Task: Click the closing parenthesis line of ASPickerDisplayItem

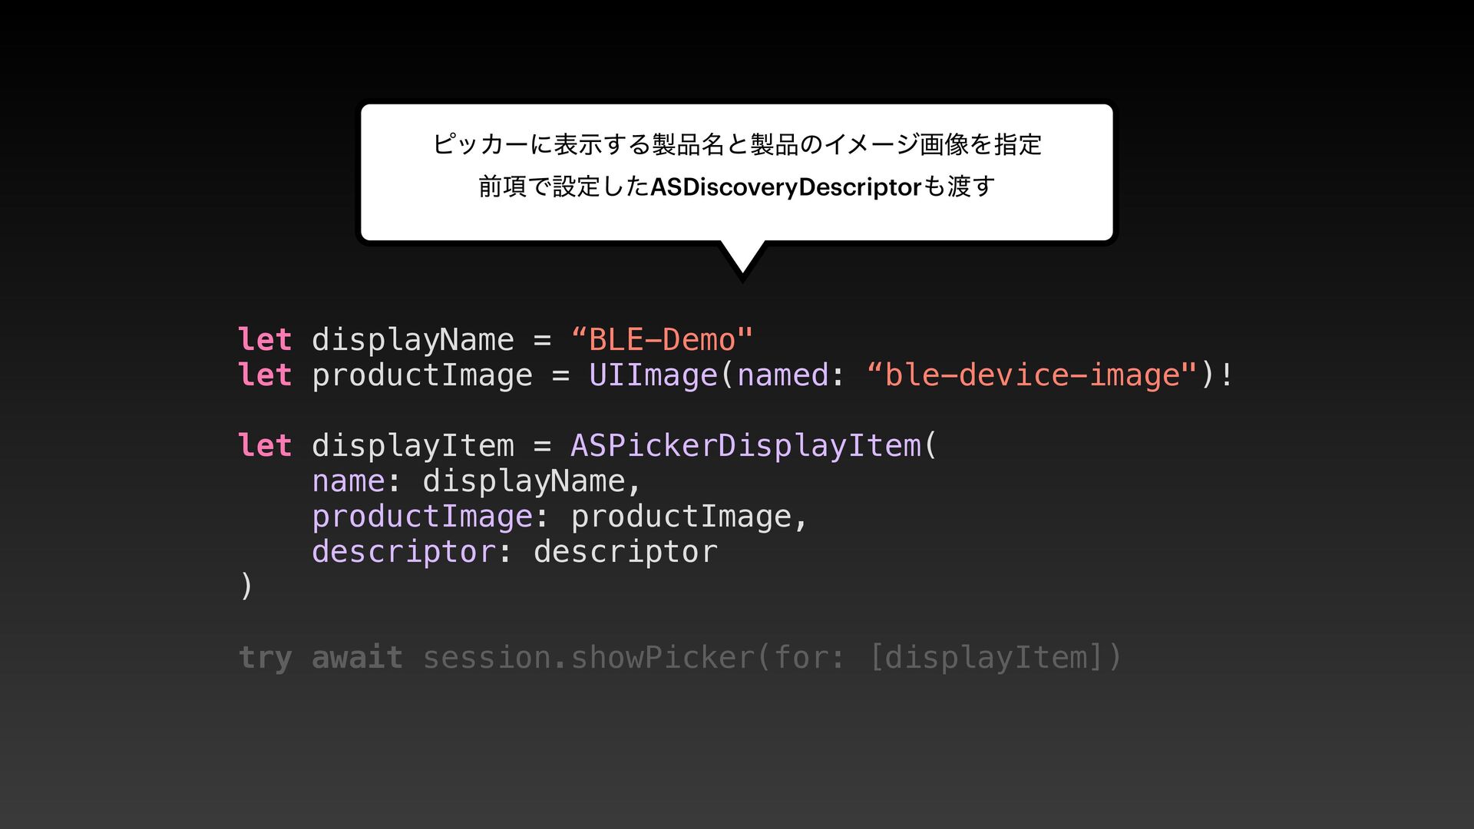Action: (246, 586)
